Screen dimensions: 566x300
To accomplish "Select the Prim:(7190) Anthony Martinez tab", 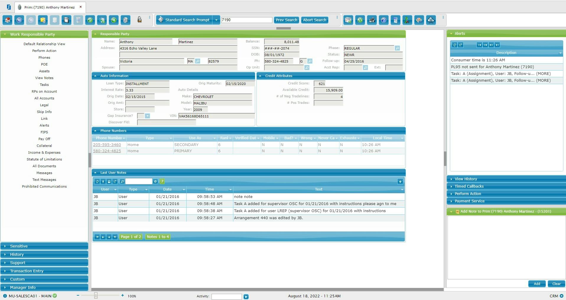I will [49, 7].
